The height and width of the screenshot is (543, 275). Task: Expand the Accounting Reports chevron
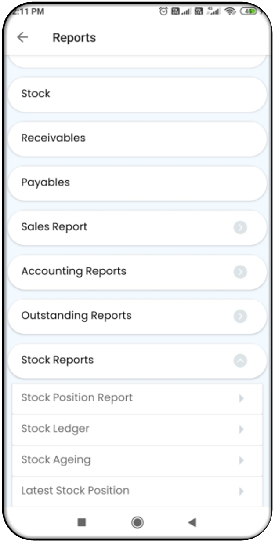click(x=240, y=272)
